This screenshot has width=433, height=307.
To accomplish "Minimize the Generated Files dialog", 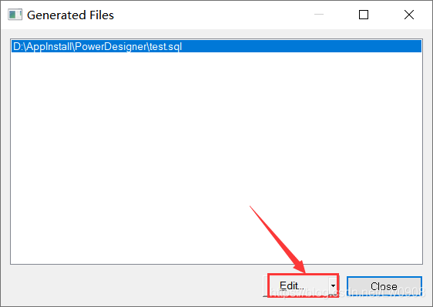I will click(319, 15).
